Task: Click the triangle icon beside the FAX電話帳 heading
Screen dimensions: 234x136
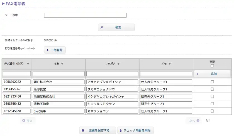Action: [3, 4]
